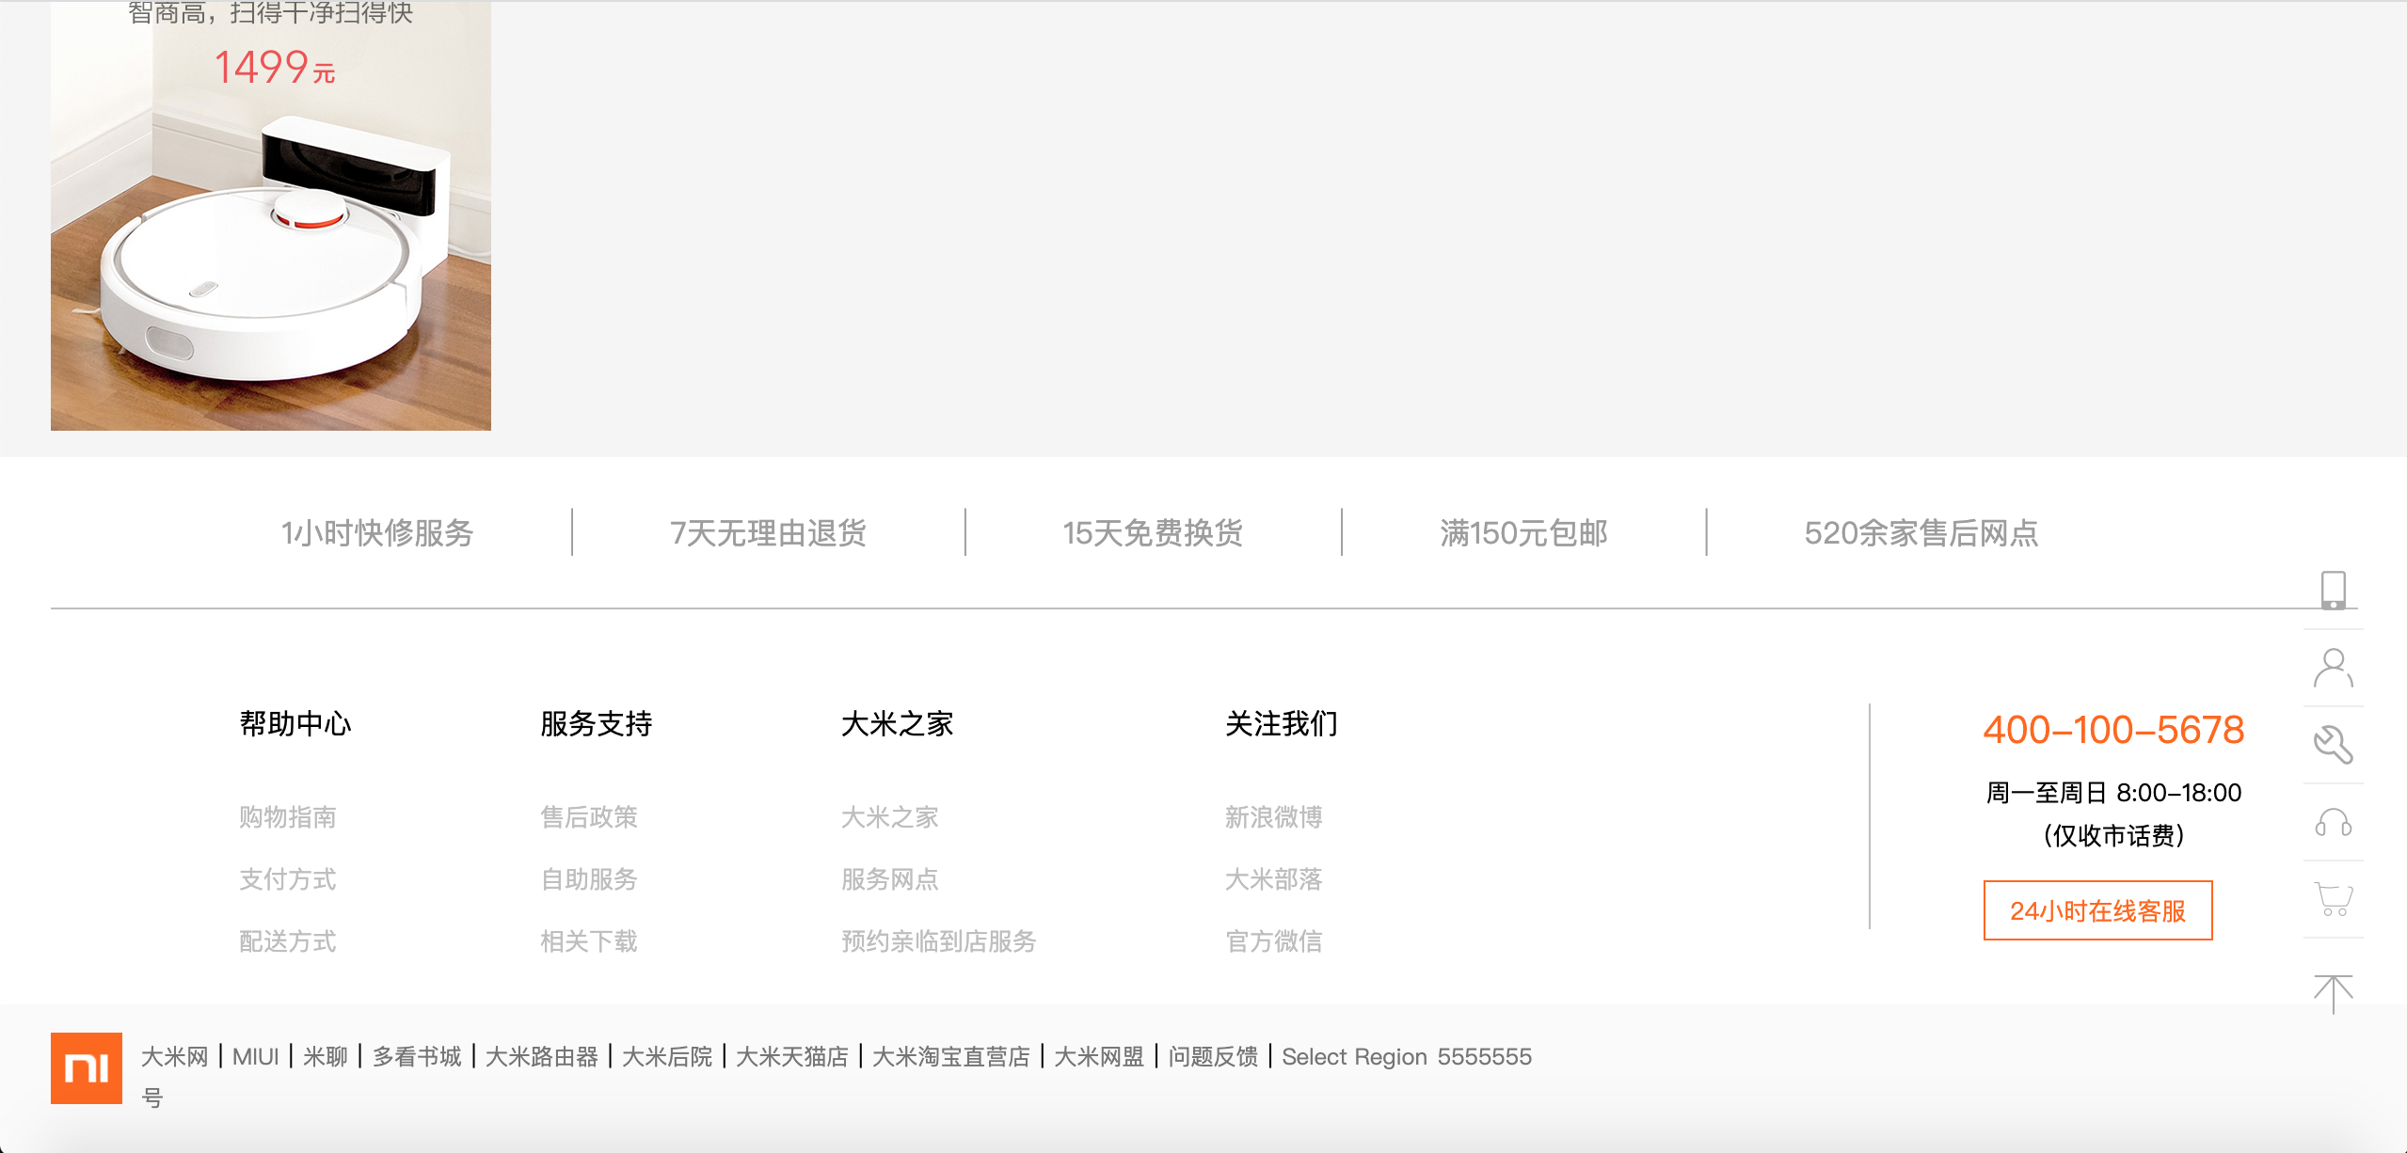Image resolution: width=2407 pixels, height=1153 pixels.
Task: Click the 问题反馈 footer link
Action: point(1213,1057)
